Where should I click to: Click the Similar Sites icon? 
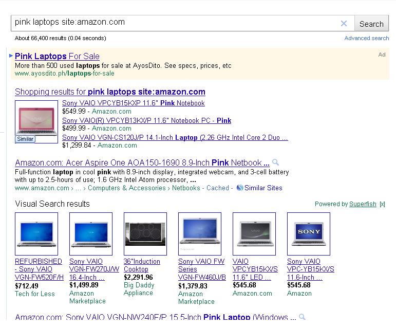239,188
